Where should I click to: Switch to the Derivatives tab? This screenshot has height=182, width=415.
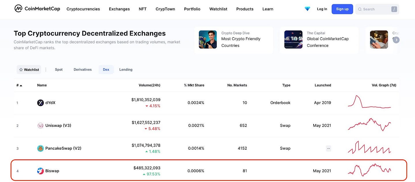83,70
